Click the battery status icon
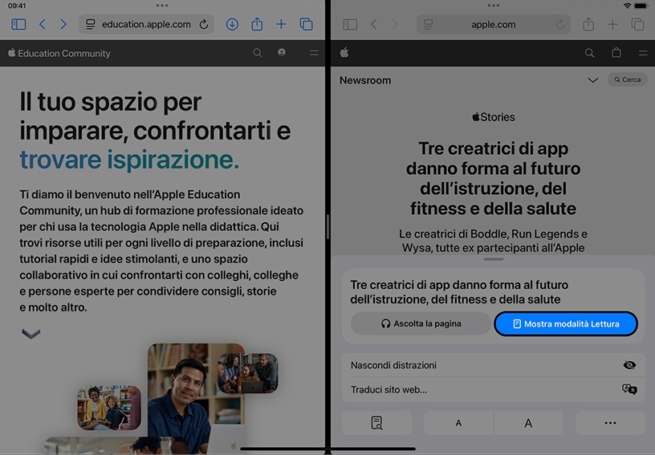The height and width of the screenshot is (455, 655). [641, 6]
